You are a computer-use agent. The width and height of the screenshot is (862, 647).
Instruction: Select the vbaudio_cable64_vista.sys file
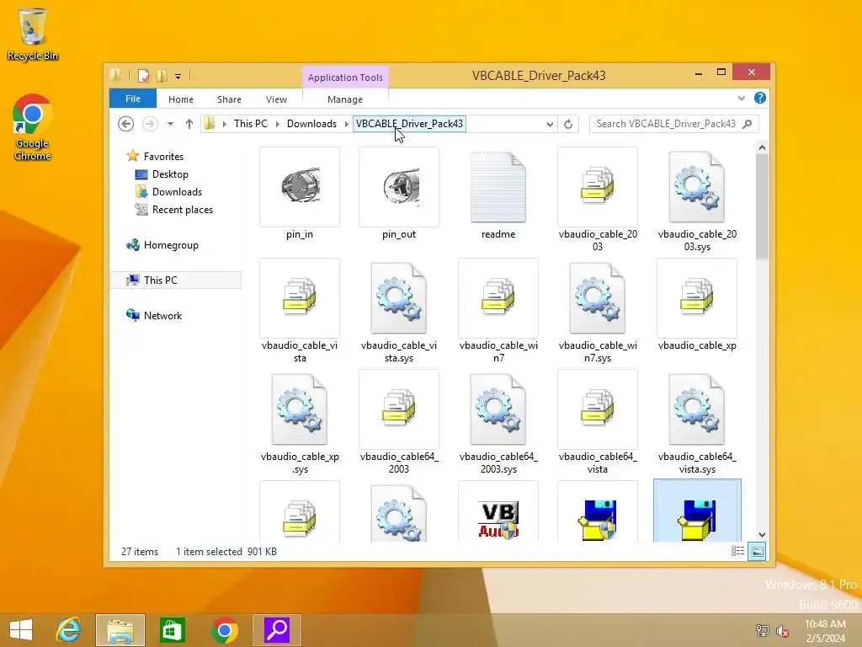[697, 422]
